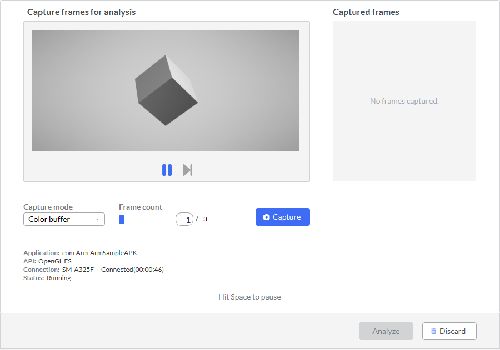Open the Capture mode dropdown

coord(64,219)
